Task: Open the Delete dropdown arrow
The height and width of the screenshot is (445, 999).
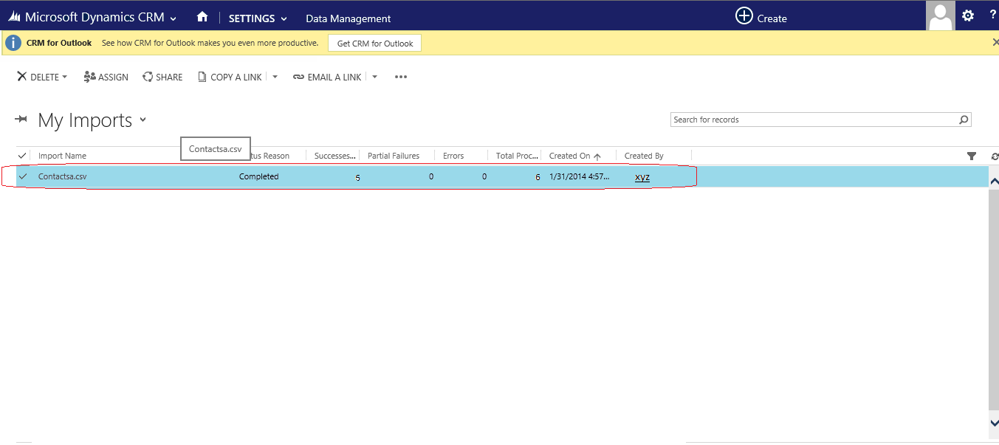Action: click(x=64, y=77)
